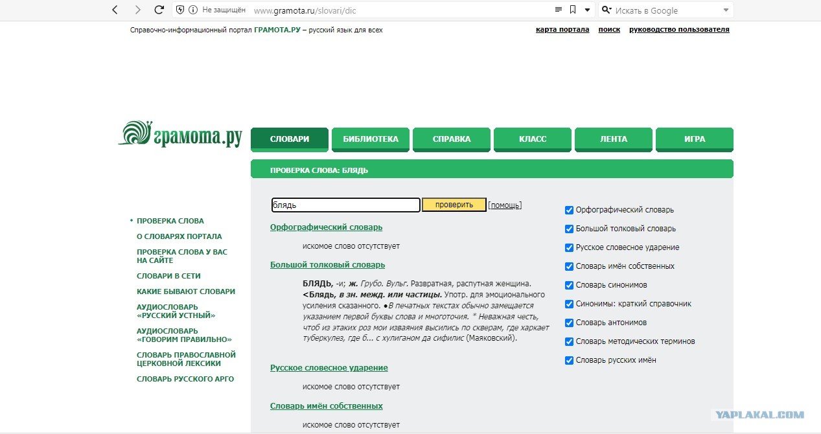This screenshot has width=821, height=434.
Task: Click the word check input field
Action: [346, 205]
